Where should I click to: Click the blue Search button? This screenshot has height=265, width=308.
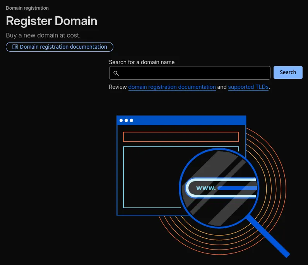click(288, 72)
